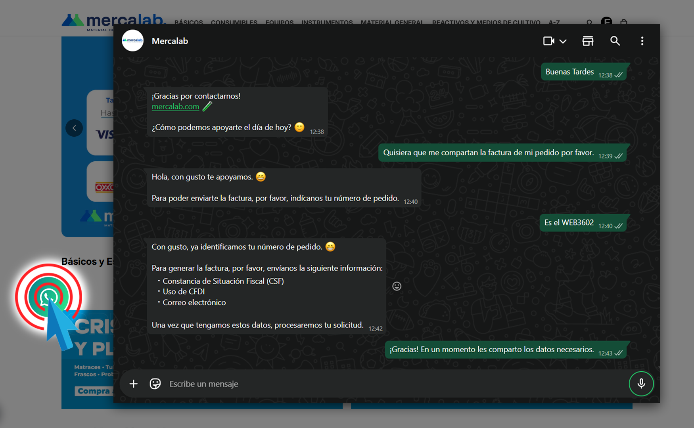Open the MATERIAL GENERAL menu on website
The width and height of the screenshot is (694, 428).
click(392, 23)
